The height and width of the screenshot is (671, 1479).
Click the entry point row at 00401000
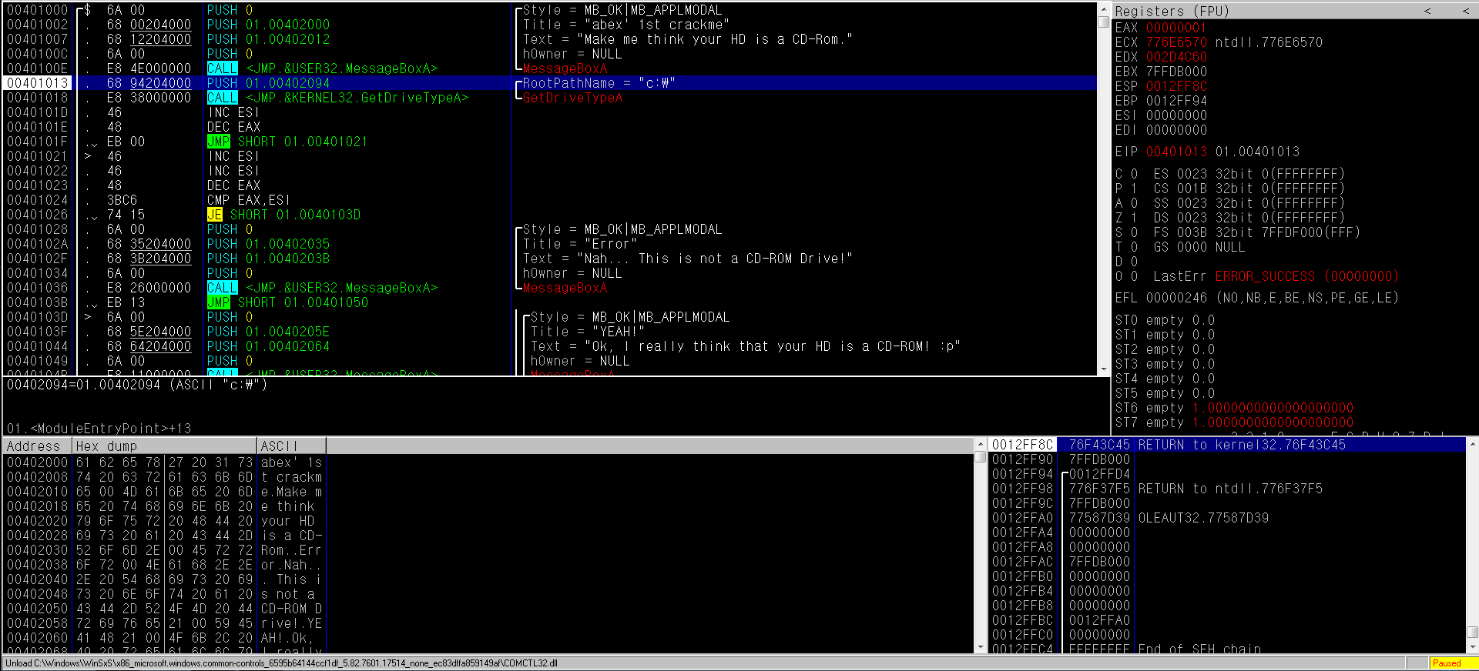coord(550,10)
